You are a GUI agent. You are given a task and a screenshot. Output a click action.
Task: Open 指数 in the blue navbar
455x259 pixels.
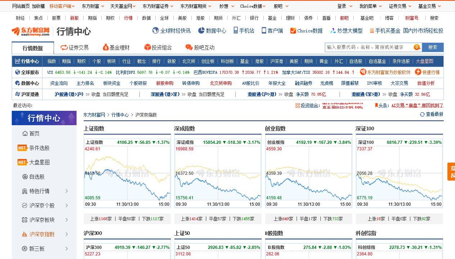(x=52, y=61)
